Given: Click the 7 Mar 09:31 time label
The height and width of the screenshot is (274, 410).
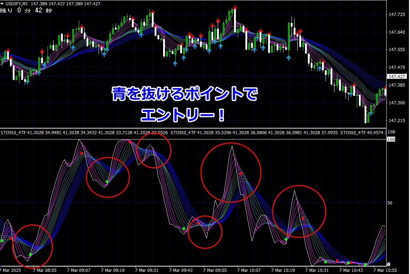Looking at the screenshot, I should pos(147,270).
